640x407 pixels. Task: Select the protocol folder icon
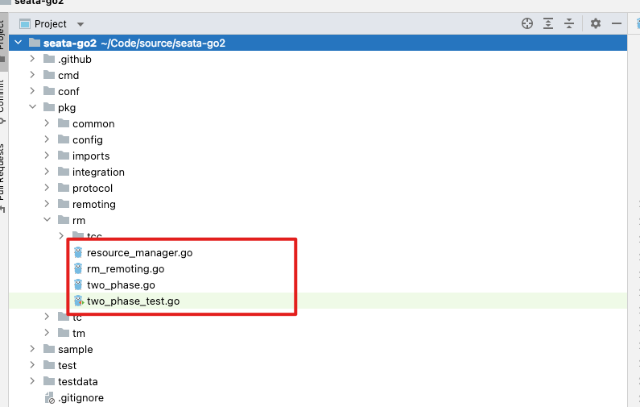tap(64, 188)
